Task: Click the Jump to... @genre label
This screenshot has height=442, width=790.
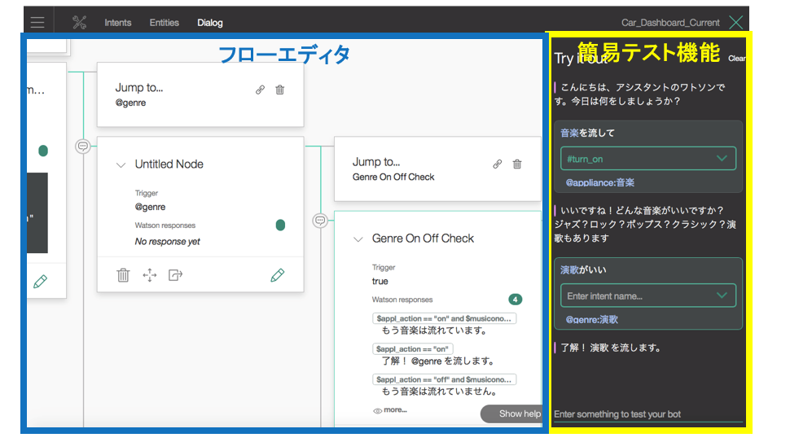Action: pos(139,94)
